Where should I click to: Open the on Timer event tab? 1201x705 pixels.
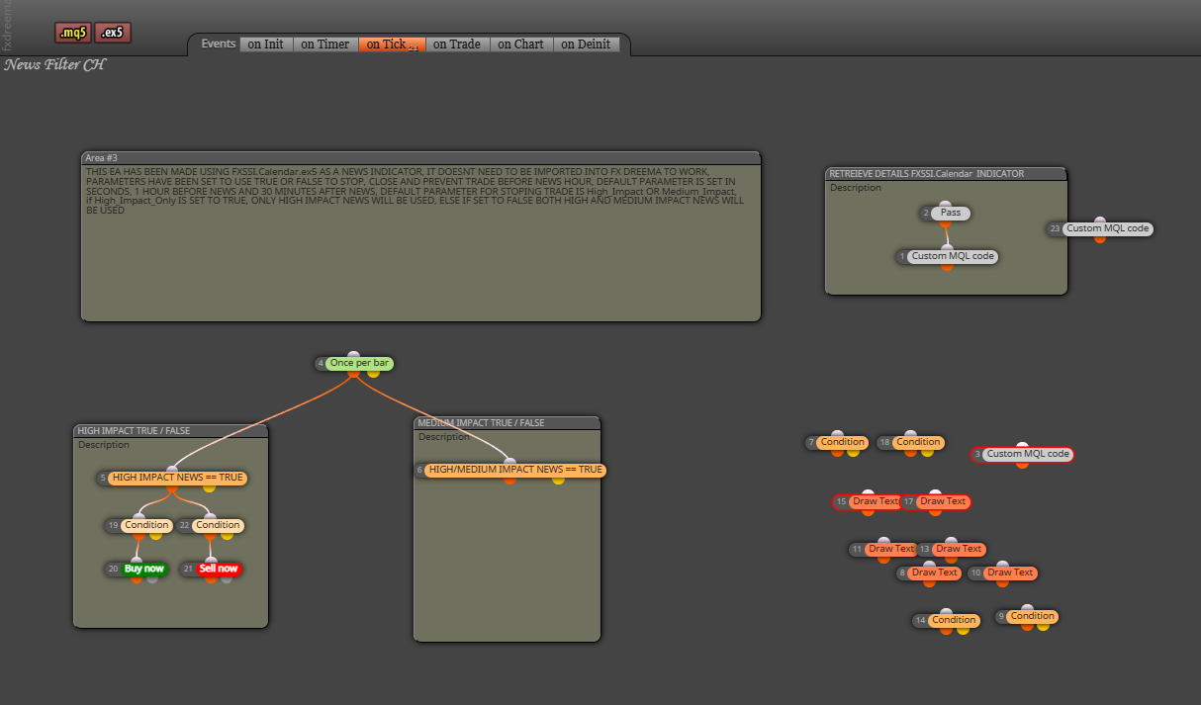[325, 44]
